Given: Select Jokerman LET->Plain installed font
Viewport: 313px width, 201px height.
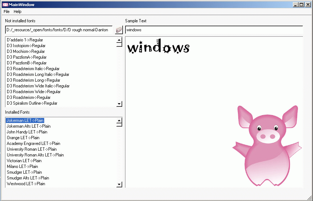Looking at the screenshot, I should 25,120.
